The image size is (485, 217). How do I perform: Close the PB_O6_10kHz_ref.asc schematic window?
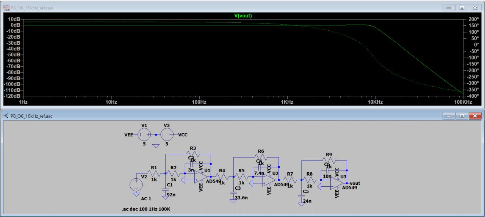click(x=474, y=115)
